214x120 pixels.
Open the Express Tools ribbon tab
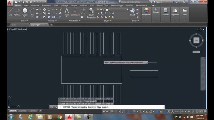[x=103, y=5]
